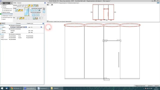Switch to the Трехмерное изображение tab
This screenshot has width=160, height=90.
pyautogui.click(x=53, y=3)
